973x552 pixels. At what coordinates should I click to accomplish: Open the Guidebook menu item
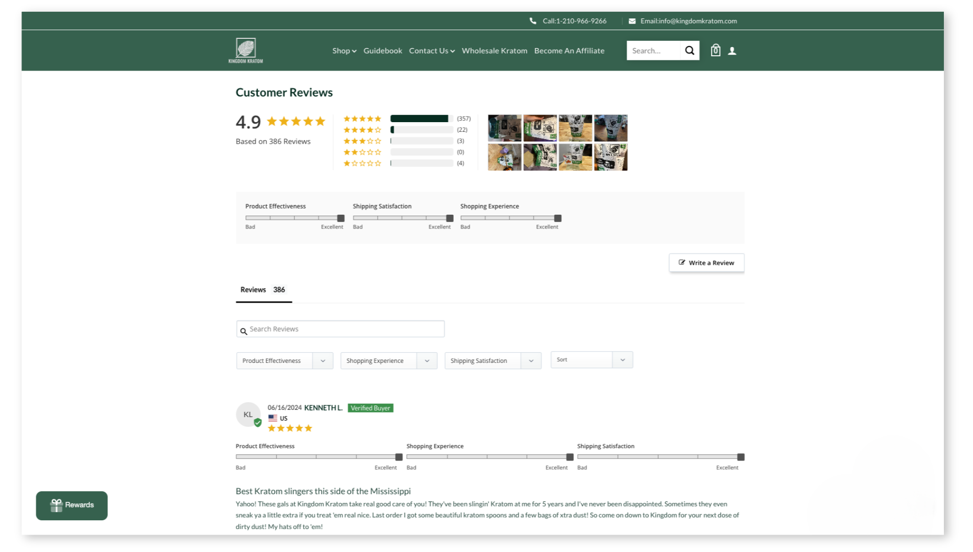(382, 51)
